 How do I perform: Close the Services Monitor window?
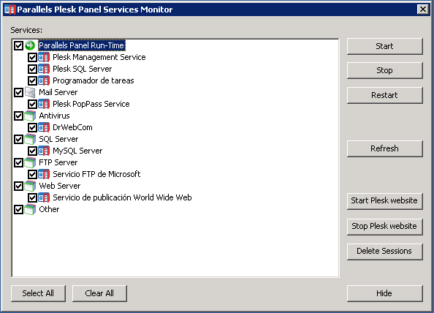pyautogui.click(x=423, y=10)
